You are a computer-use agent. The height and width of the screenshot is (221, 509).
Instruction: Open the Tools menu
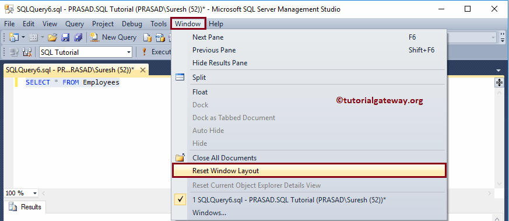tap(159, 24)
